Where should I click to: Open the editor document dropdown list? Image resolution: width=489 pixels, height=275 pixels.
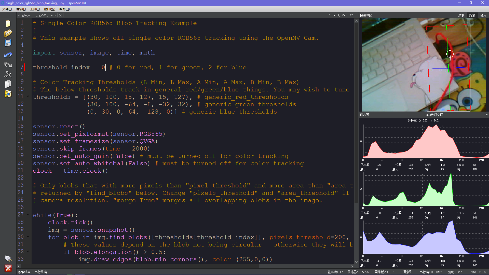(55, 15)
